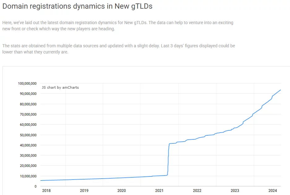Click the 'JS chart by amCharts' link
290x195 pixels.
pyautogui.click(x=60, y=87)
